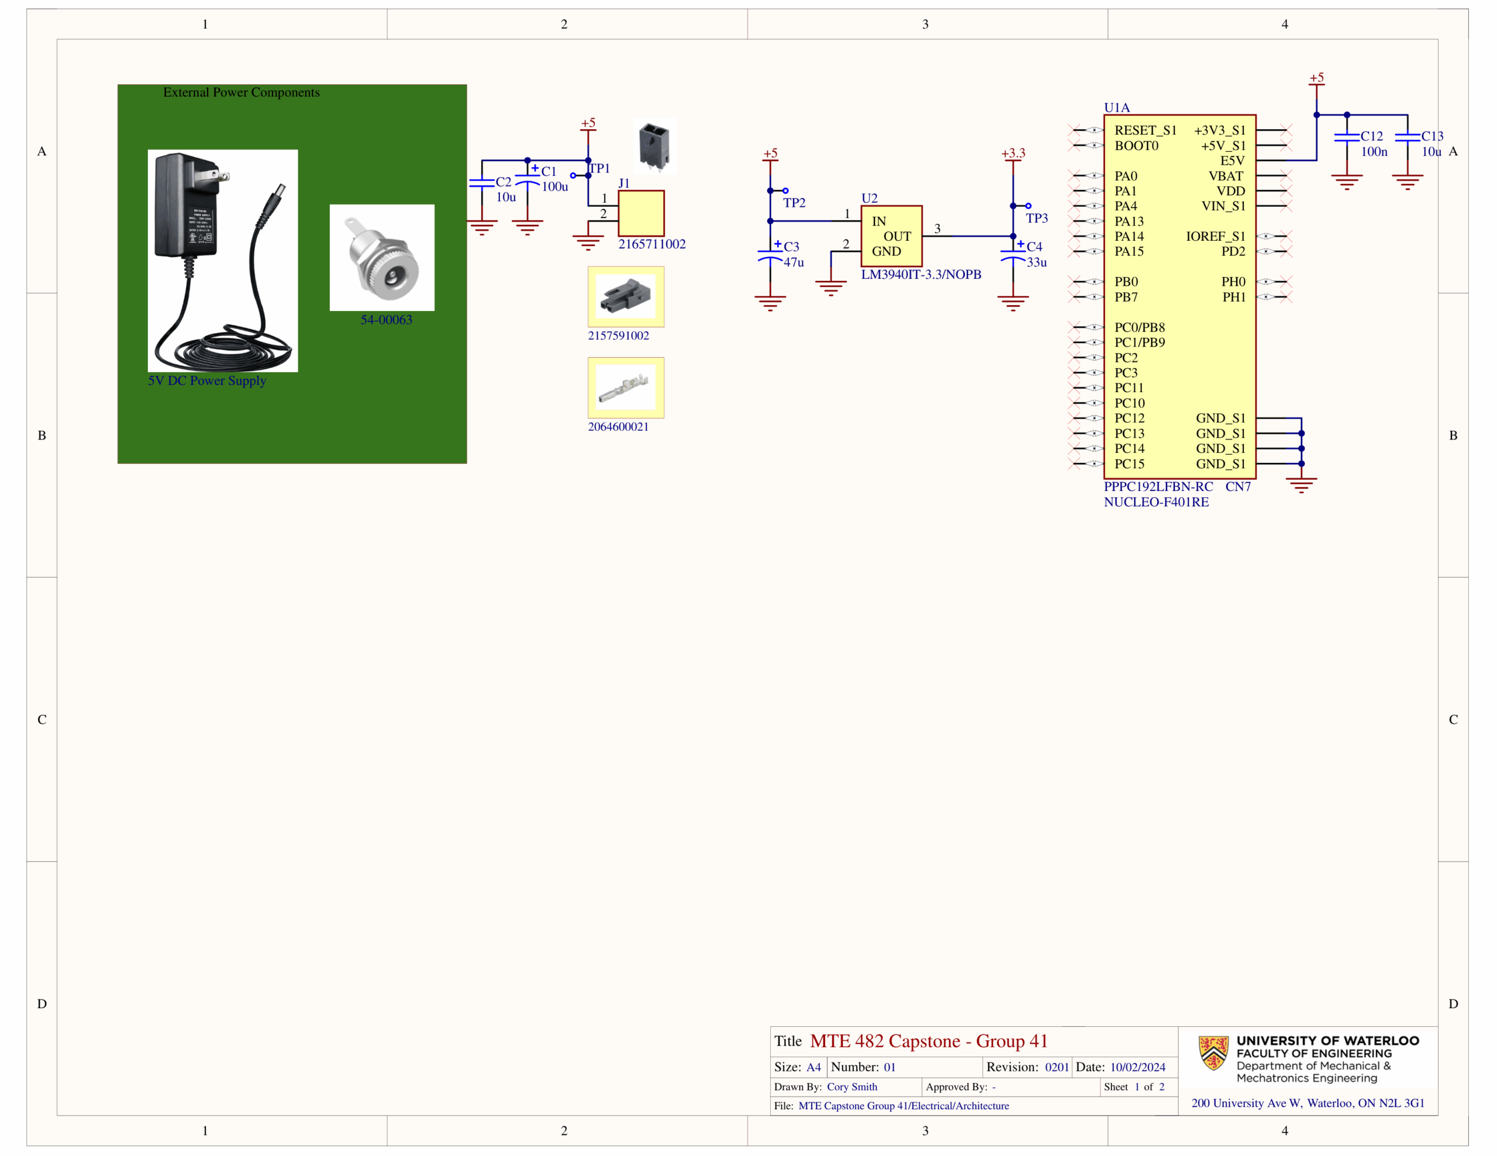This screenshot has height=1156, width=1497.
Task: Click the Drawn By Cory Smith field
Action: [851, 1087]
